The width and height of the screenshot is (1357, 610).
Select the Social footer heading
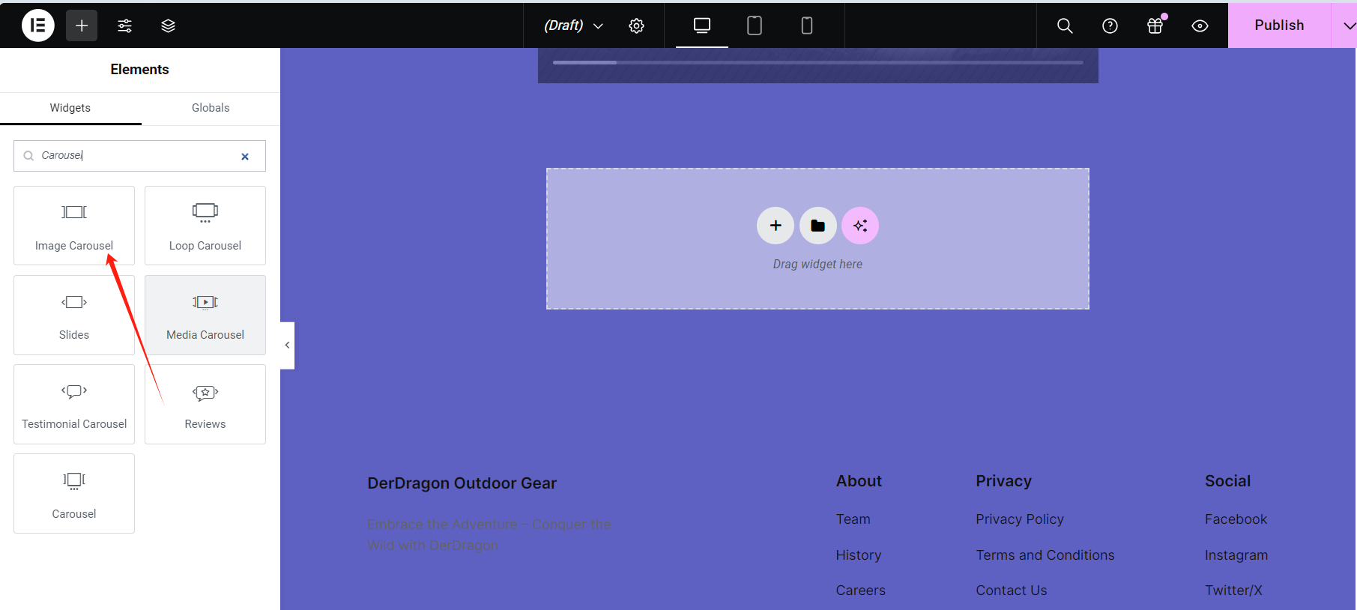click(x=1227, y=481)
